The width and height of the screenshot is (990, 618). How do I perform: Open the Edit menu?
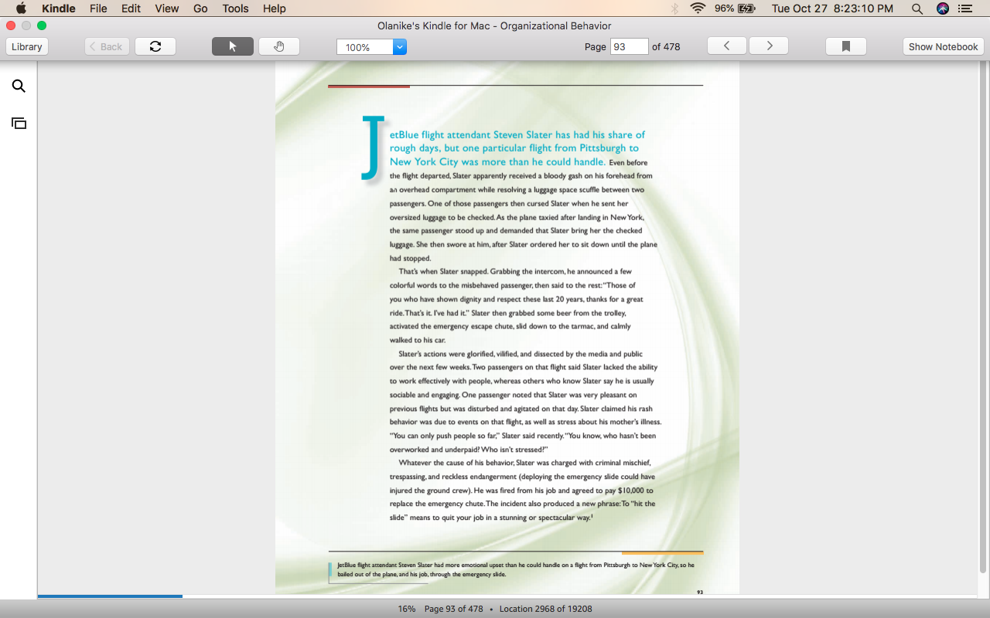point(131,8)
